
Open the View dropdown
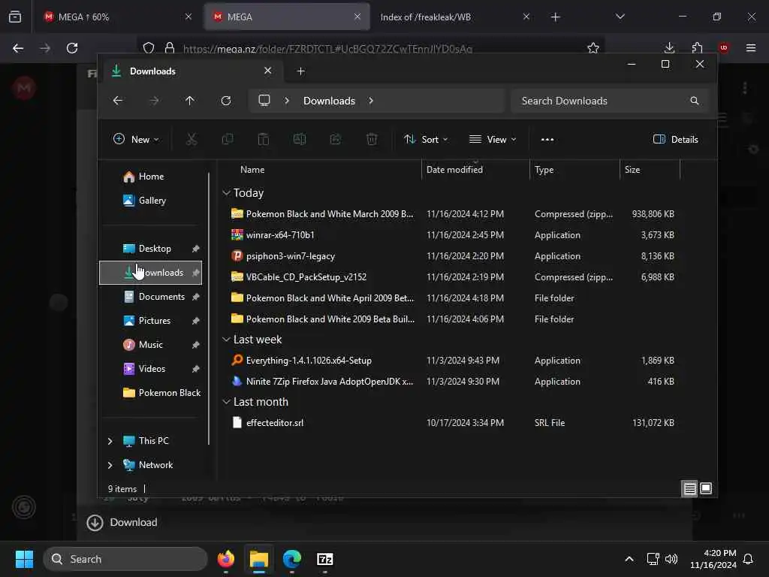493,139
